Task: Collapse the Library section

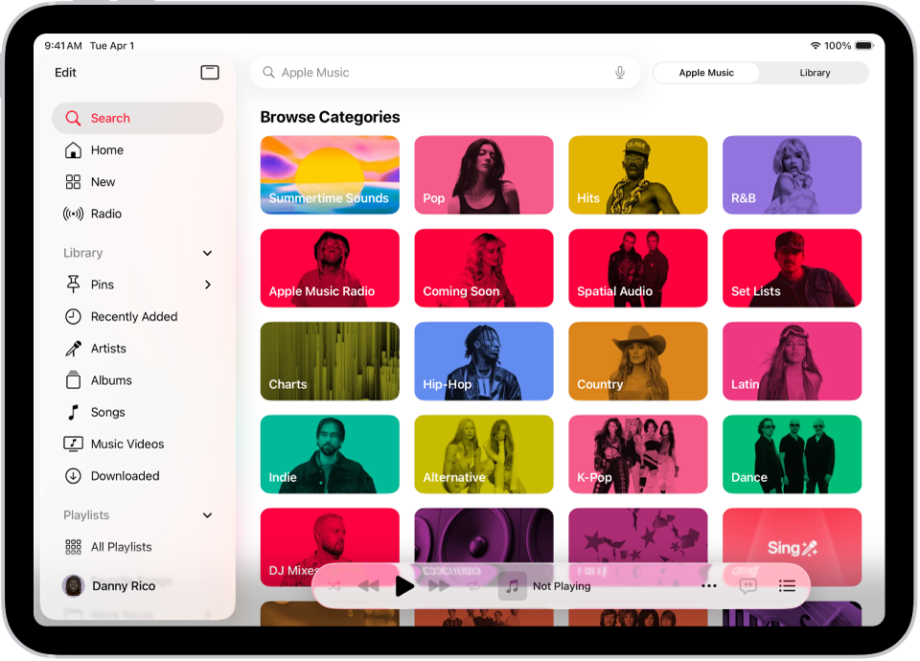Action: (207, 253)
